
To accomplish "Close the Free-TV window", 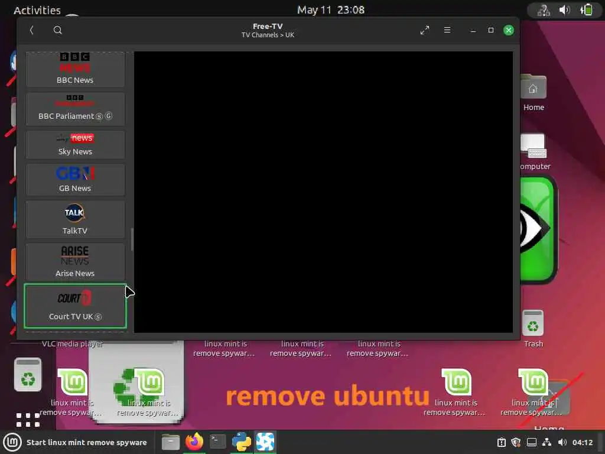I will (x=509, y=30).
